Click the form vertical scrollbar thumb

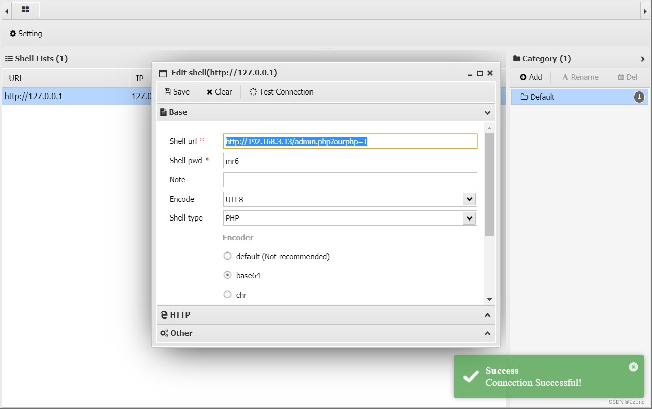(x=489, y=184)
